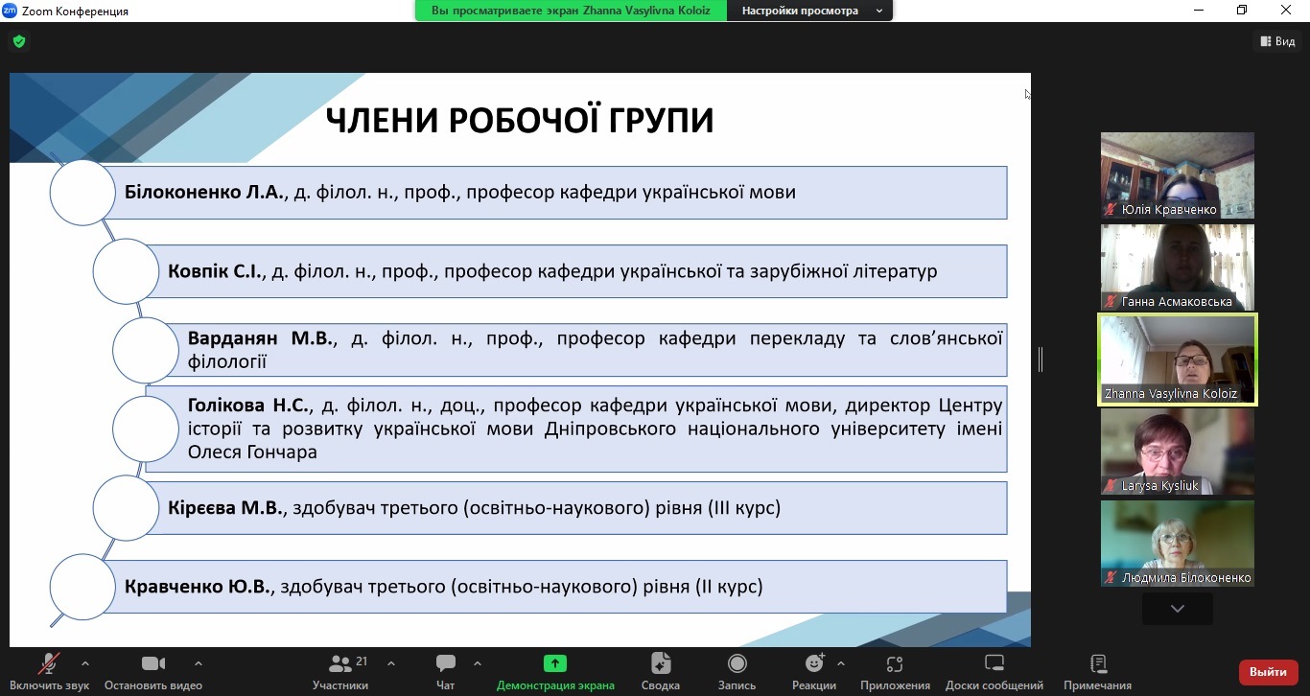The height and width of the screenshot is (696, 1310).
Task: Open the Сводка meeting summary
Action: click(x=658, y=671)
